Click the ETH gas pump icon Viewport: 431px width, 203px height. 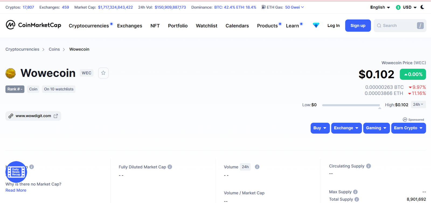[x=263, y=7]
